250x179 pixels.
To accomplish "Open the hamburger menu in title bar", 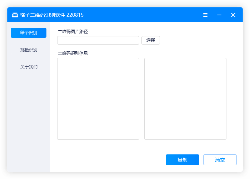I will tap(205, 15).
